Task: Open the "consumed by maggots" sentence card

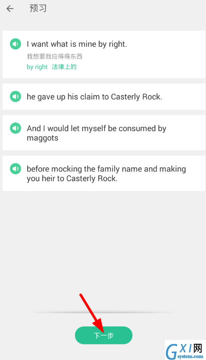Action: (104, 133)
